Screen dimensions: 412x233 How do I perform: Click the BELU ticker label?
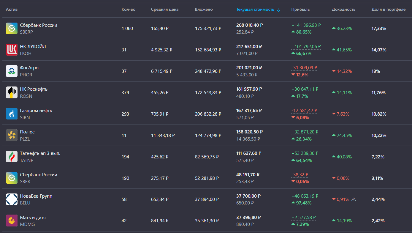[x=25, y=203]
